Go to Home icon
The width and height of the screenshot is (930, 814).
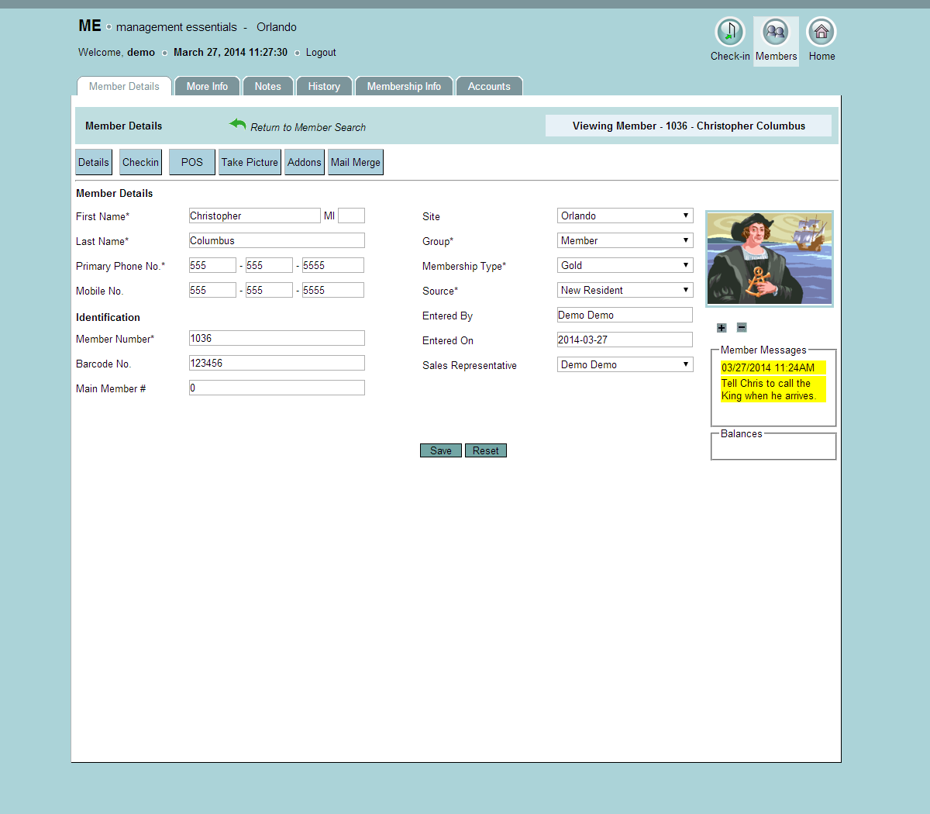tap(821, 33)
